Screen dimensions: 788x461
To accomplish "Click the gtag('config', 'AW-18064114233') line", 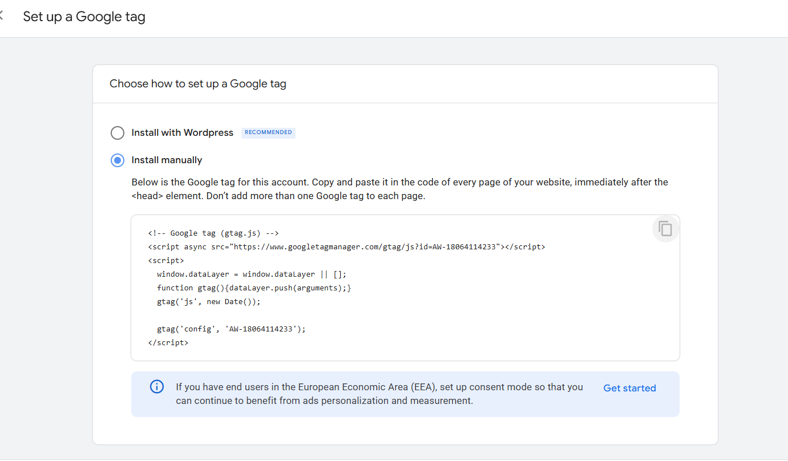I will pyautogui.click(x=231, y=329).
